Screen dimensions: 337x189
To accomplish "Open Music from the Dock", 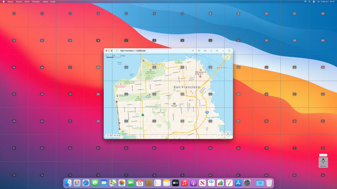I will pos(184,183).
